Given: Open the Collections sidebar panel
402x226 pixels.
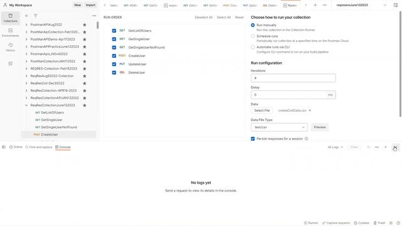Looking at the screenshot, I should pos(10,18).
